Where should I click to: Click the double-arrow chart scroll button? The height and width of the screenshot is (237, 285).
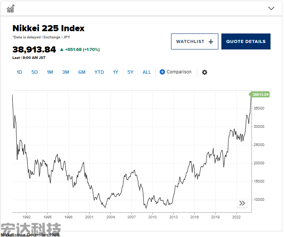coord(242,203)
